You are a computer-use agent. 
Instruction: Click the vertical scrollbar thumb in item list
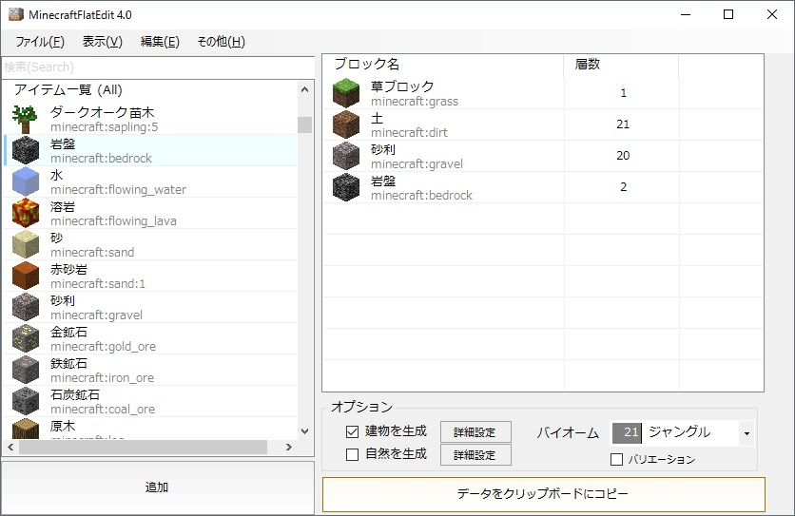pyautogui.click(x=304, y=124)
